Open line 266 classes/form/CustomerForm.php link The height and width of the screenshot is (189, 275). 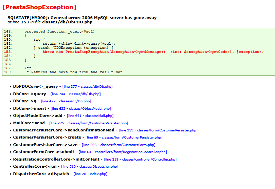pos(118,145)
